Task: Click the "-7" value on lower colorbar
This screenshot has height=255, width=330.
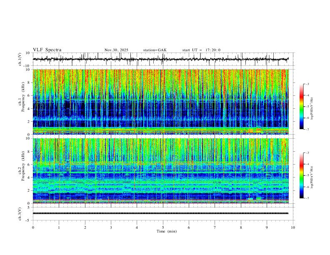Action: coord(307,198)
